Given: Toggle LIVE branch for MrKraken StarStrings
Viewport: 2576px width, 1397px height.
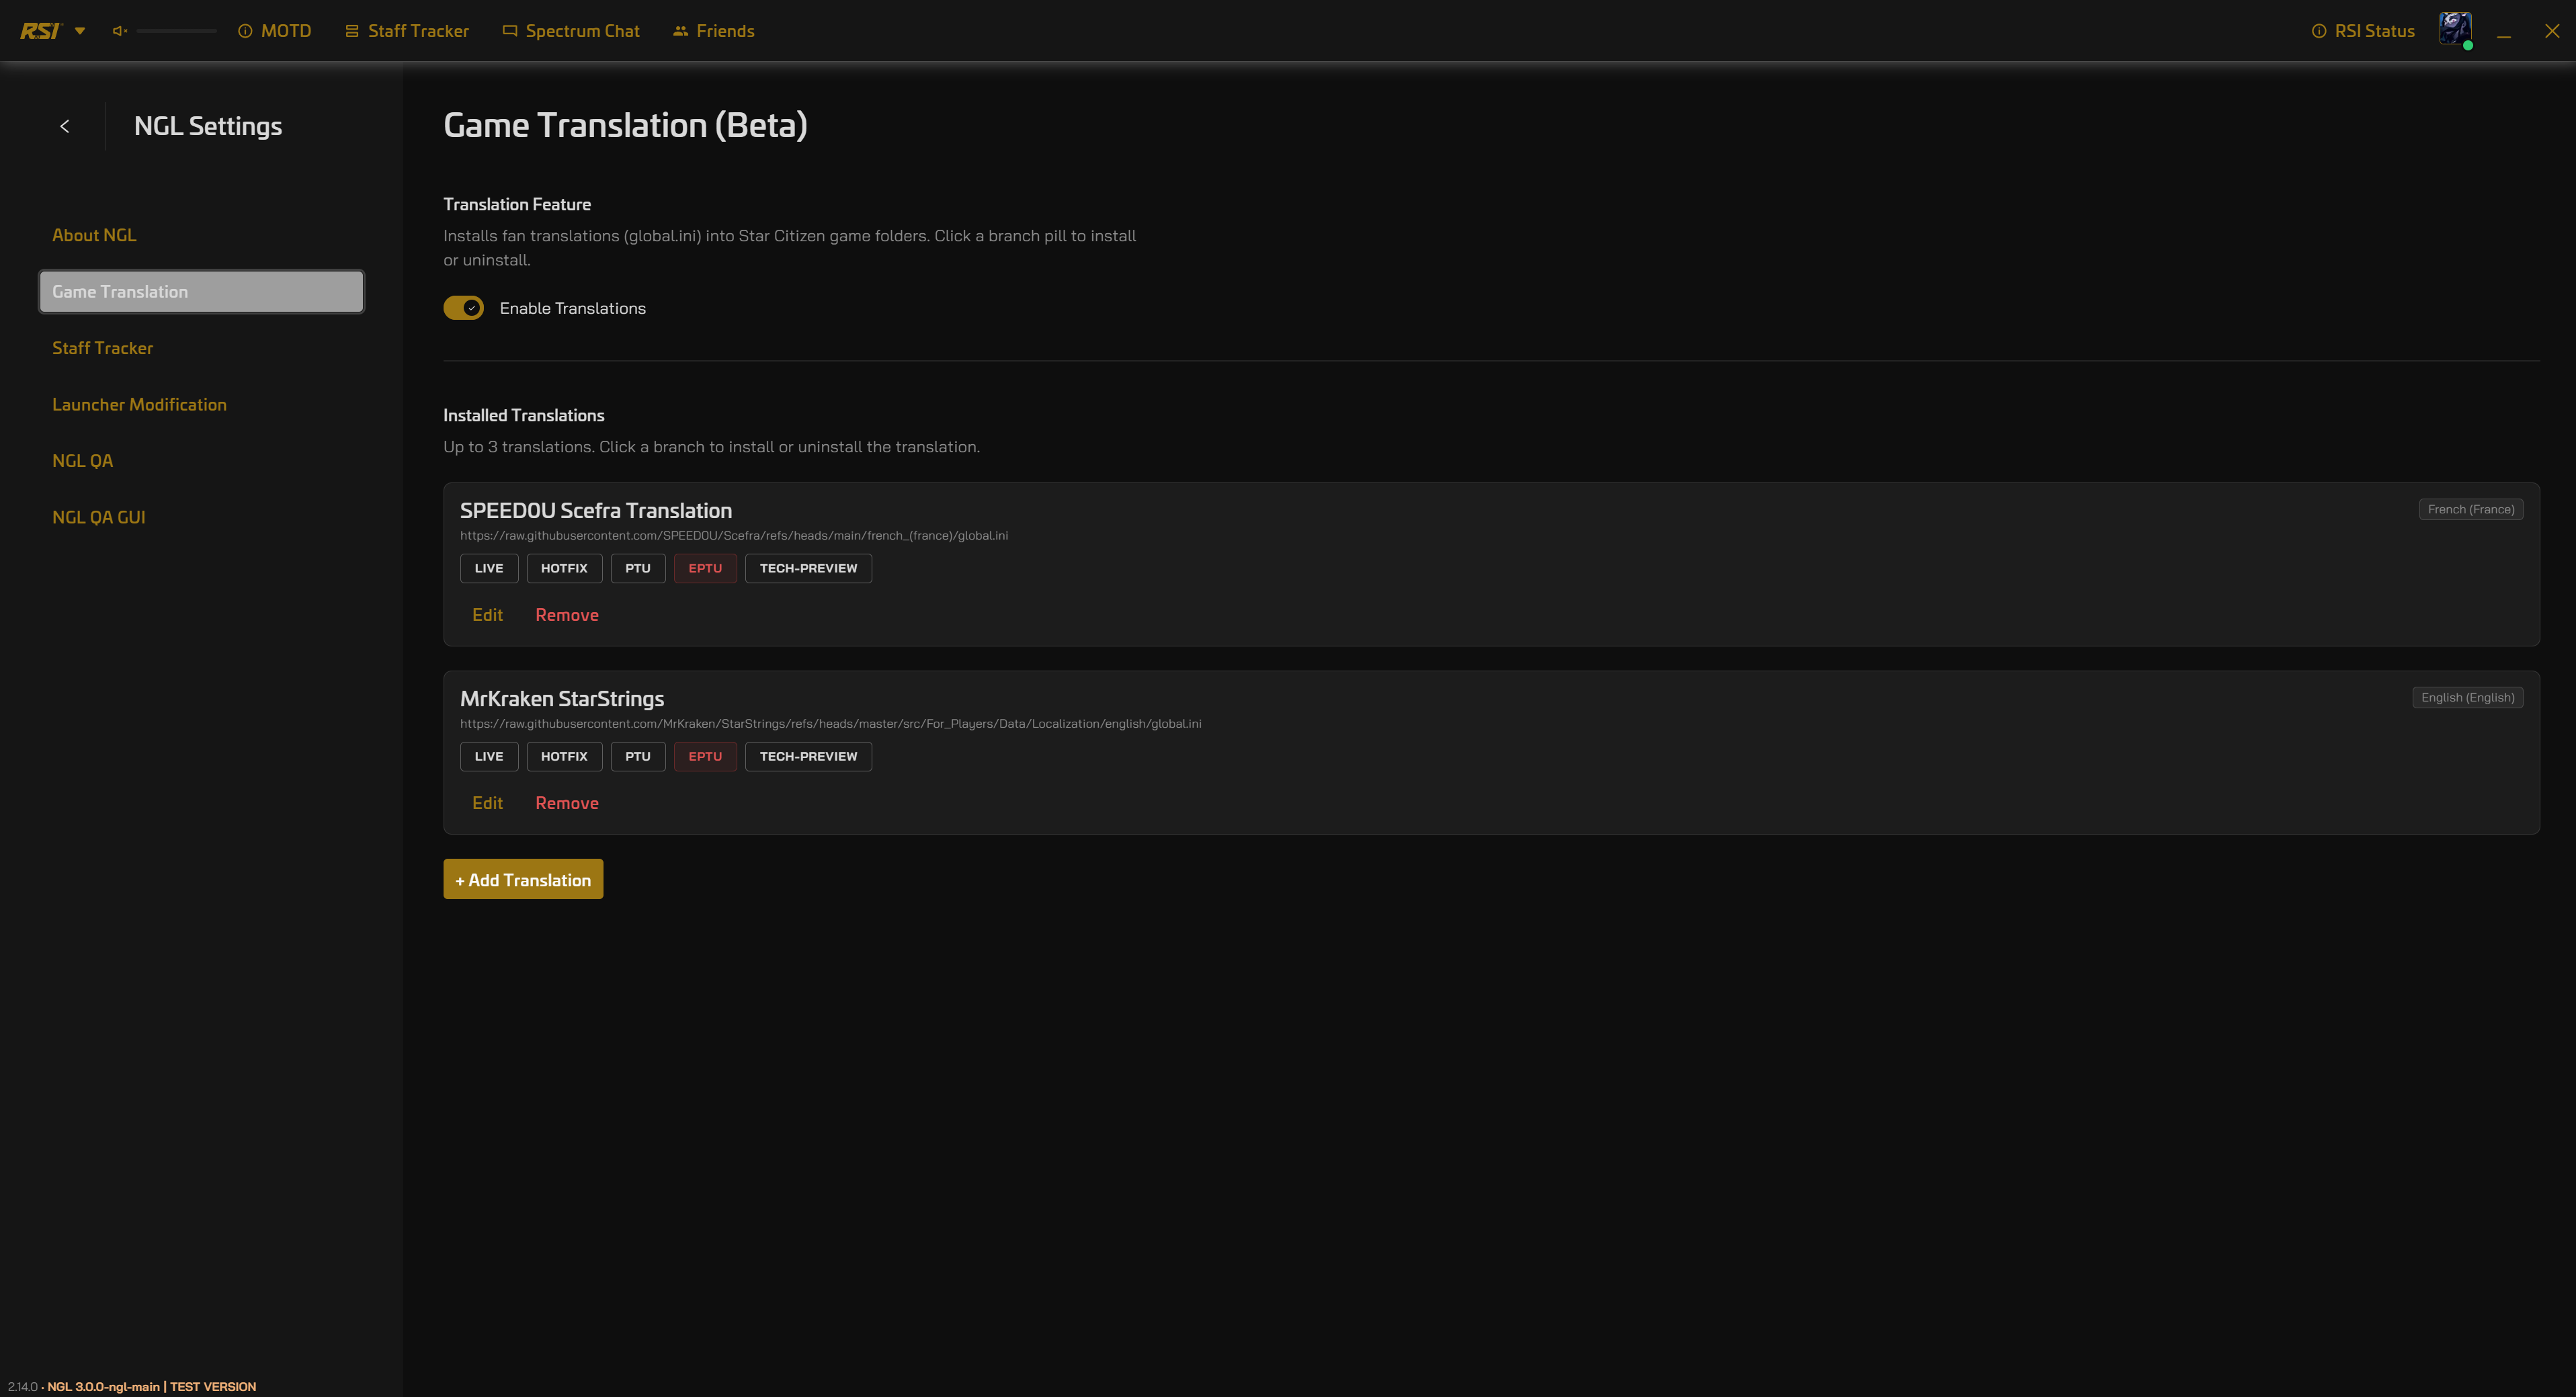Looking at the screenshot, I should pyautogui.click(x=489, y=756).
